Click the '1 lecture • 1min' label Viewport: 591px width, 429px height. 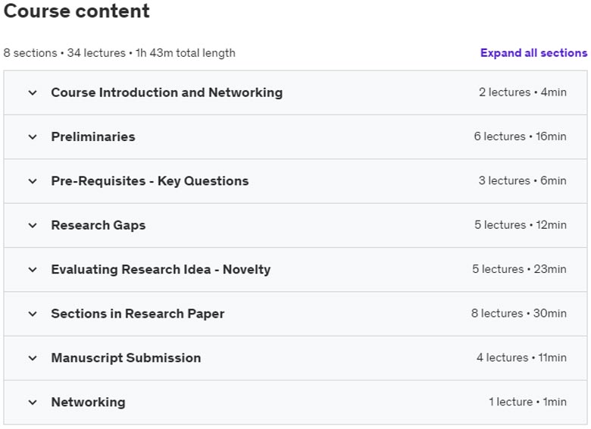click(527, 402)
